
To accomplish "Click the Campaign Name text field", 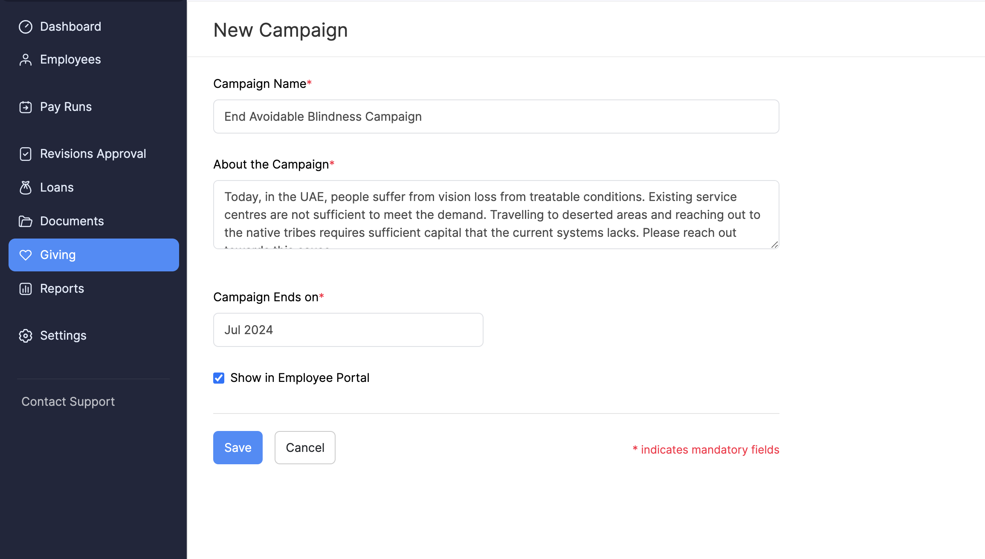I will pos(496,116).
